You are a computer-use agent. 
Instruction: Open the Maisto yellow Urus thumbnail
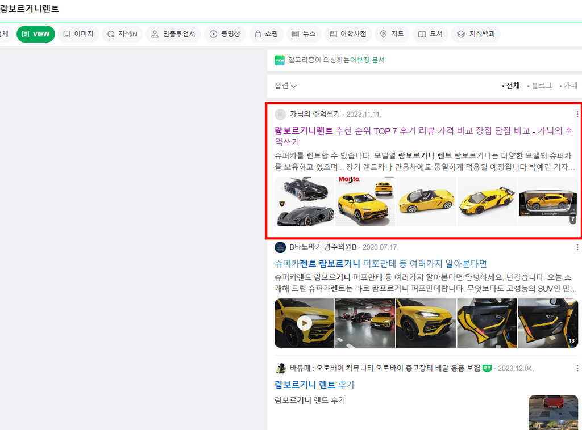pyautogui.click(x=365, y=201)
